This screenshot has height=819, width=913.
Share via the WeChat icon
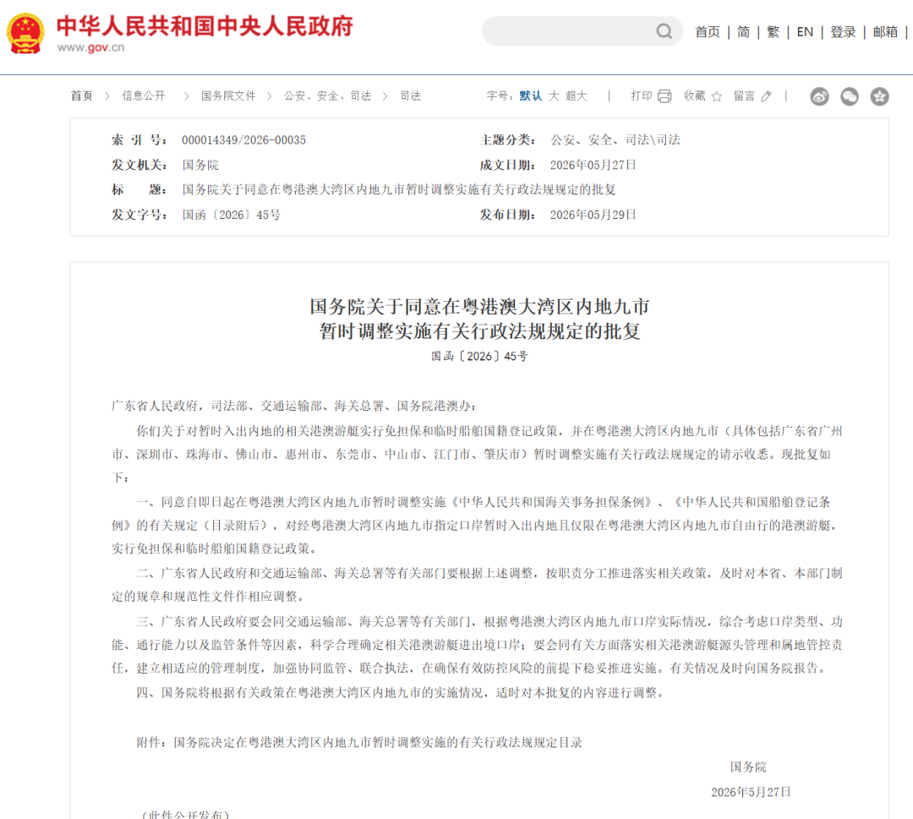coord(850,96)
